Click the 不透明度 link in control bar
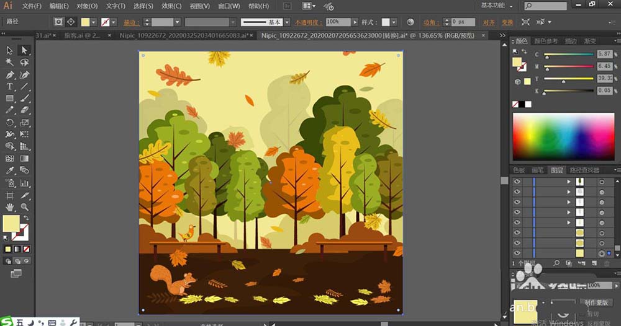621x326 pixels. click(308, 22)
